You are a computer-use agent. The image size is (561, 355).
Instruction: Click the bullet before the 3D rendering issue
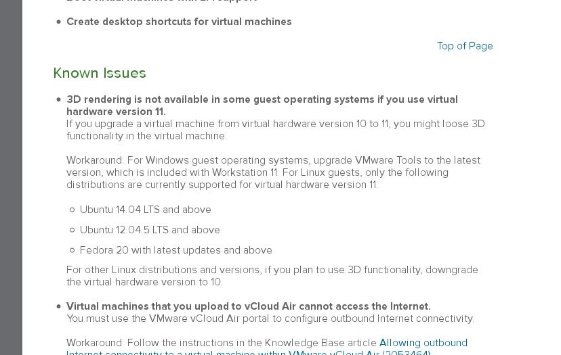click(59, 99)
